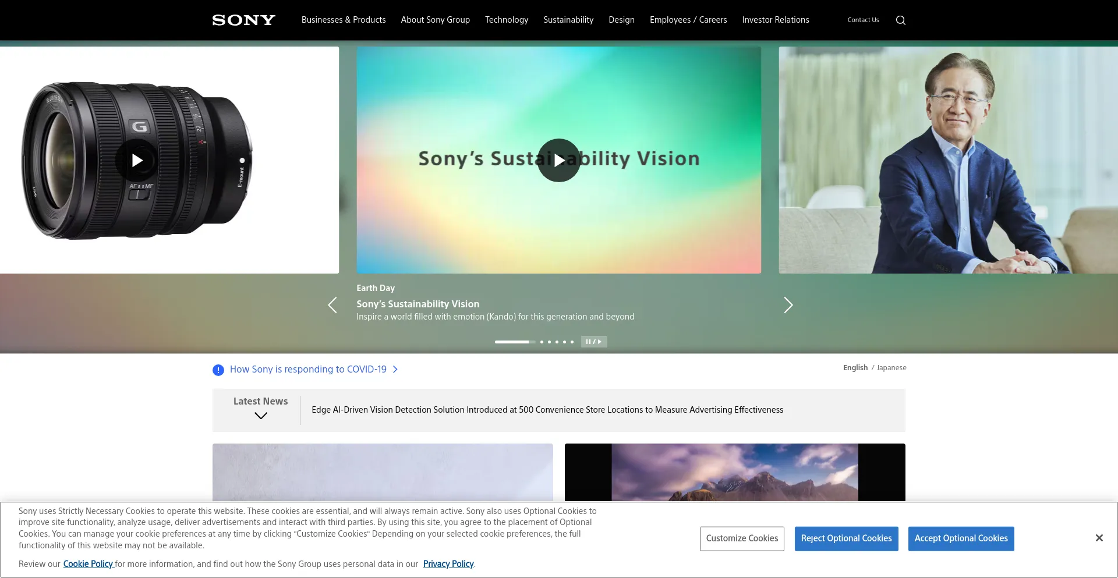Toggle carousel pause/play button
This screenshot has width=1118, height=578.
click(593, 342)
